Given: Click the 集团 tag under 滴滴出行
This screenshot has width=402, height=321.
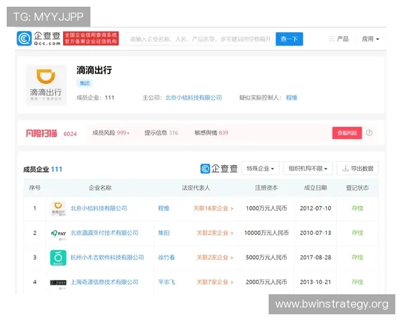Looking at the screenshot, I should coord(84,83).
